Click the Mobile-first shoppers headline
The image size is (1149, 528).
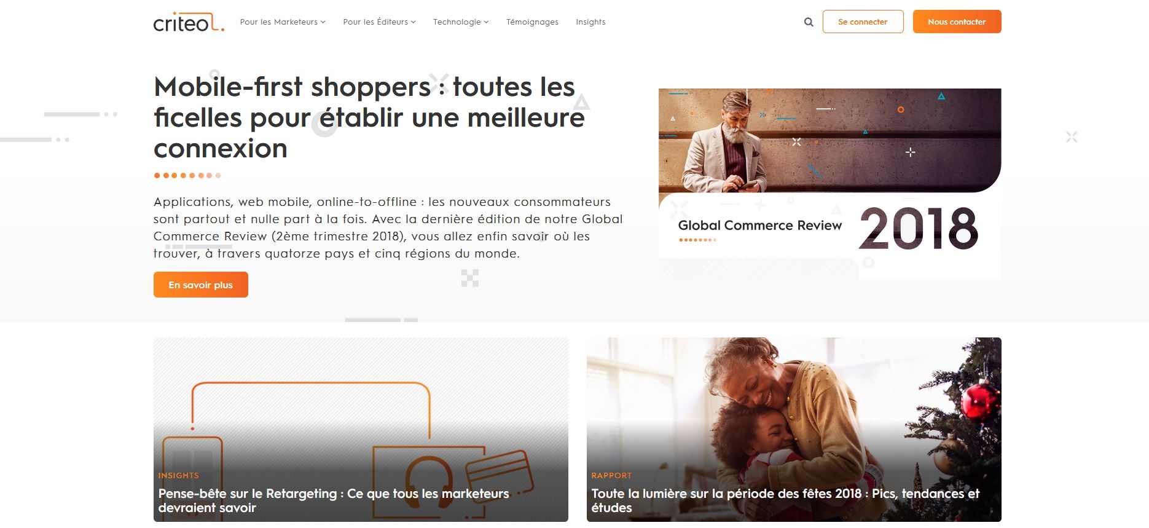(369, 117)
